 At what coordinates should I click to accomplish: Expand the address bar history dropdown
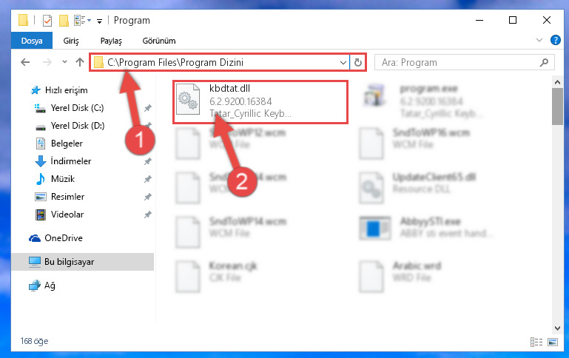[x=343, y=62]
